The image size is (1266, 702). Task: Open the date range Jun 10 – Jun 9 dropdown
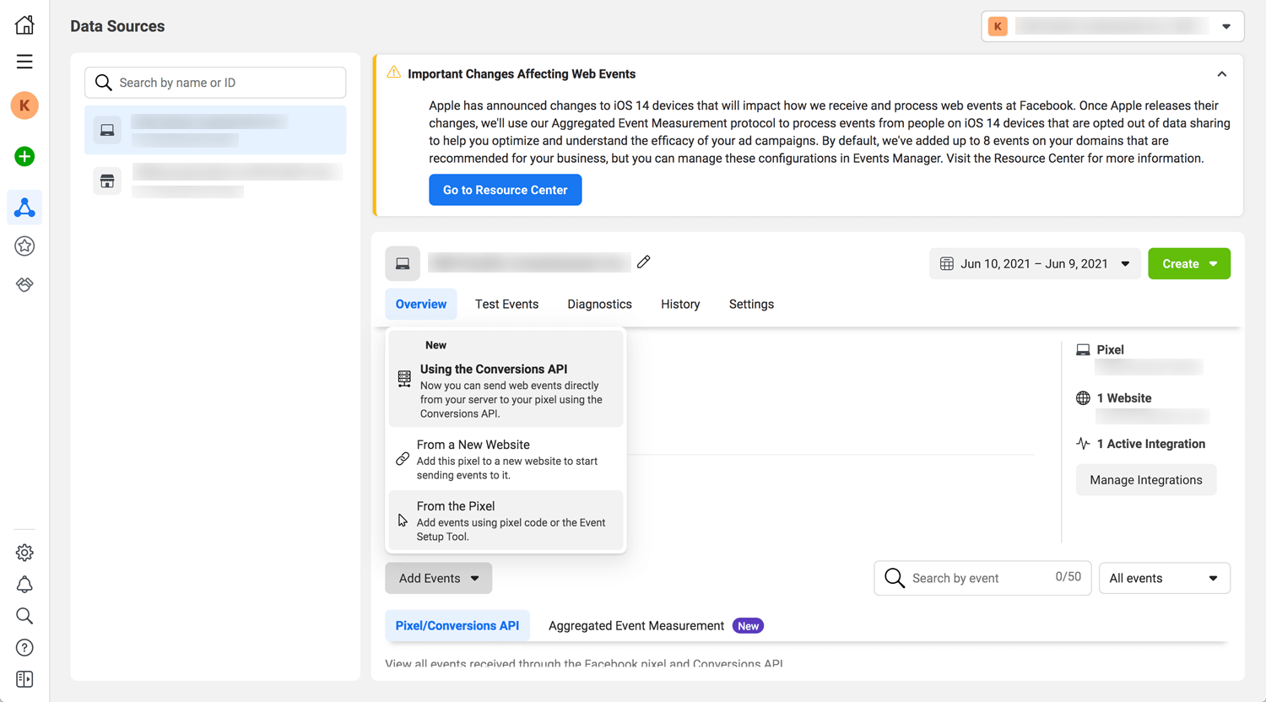click(1035, 264)
